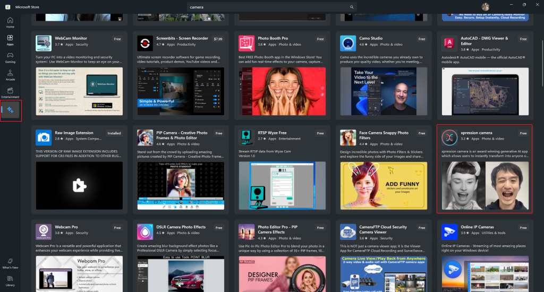The height and width of the screenshot is (292, 544).
Task: Open the PIP Camera preview screenshot
Action: pos(181,185)
